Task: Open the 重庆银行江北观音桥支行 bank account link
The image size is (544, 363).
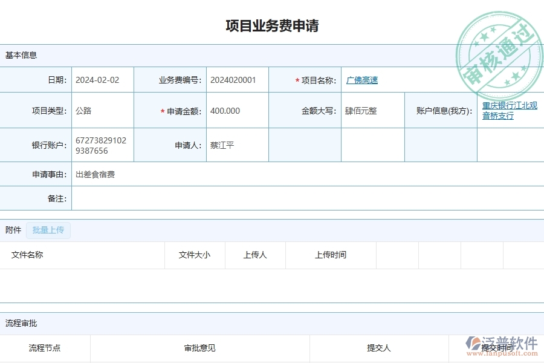Action: point(508,110)
